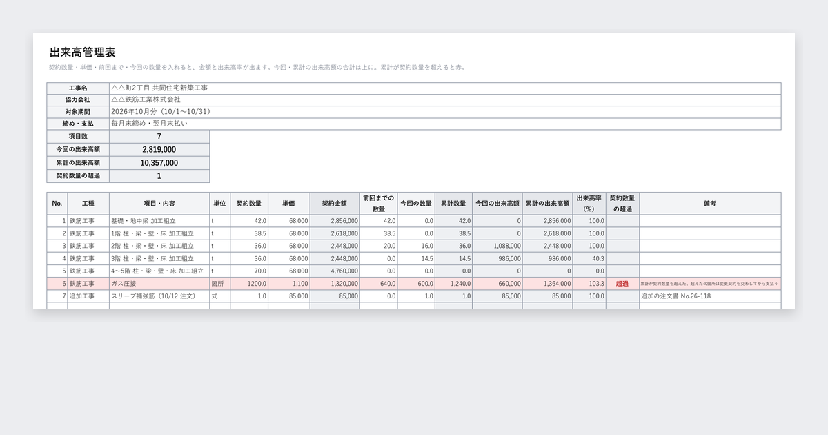This screenshot has height=435, width=828.
Task: Select the 毎月末締め・翌月末払い cell
Action: point(445,124)
